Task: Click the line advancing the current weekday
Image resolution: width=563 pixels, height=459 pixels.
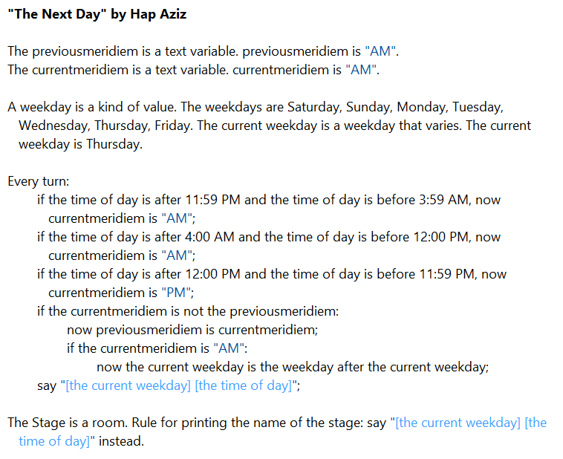Action: (x=292, y=367)
